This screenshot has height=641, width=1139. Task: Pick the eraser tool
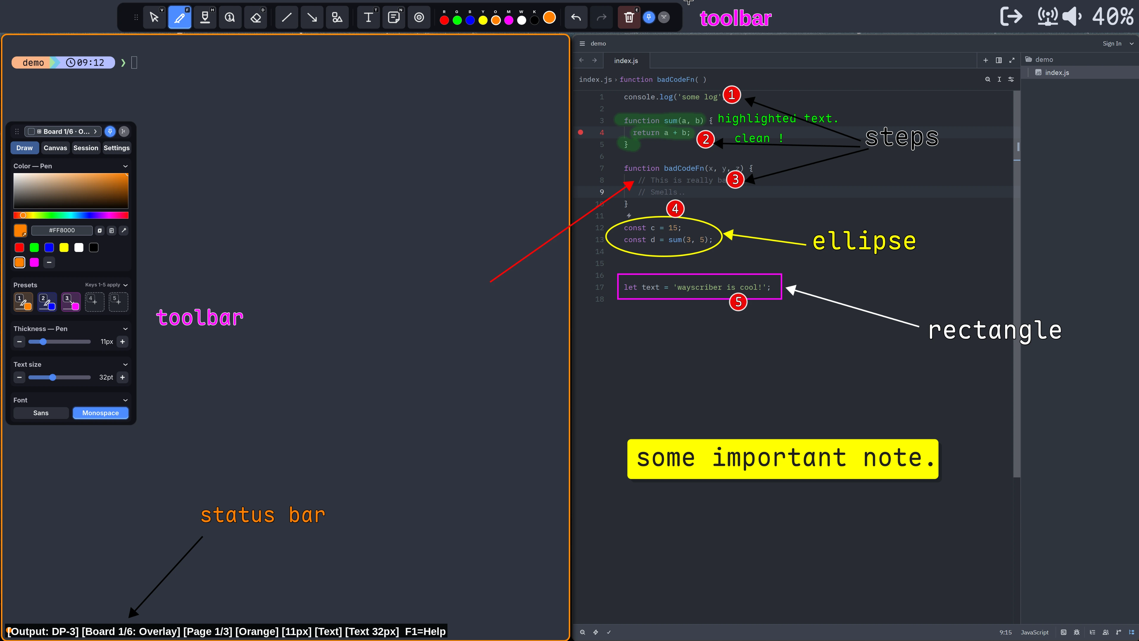point(256,17)
